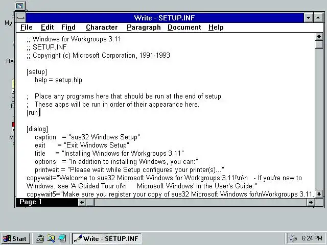Click vertical scrollbar down arrow
327x245 pixels.
[x=319, y=194]
